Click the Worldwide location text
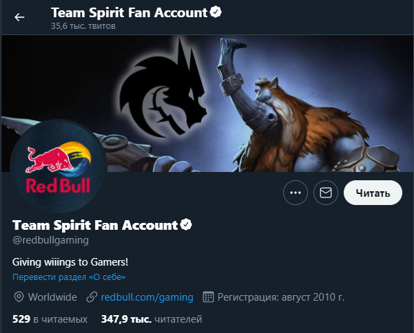This screenshot has height=333, width=414. tap(52, 297)
